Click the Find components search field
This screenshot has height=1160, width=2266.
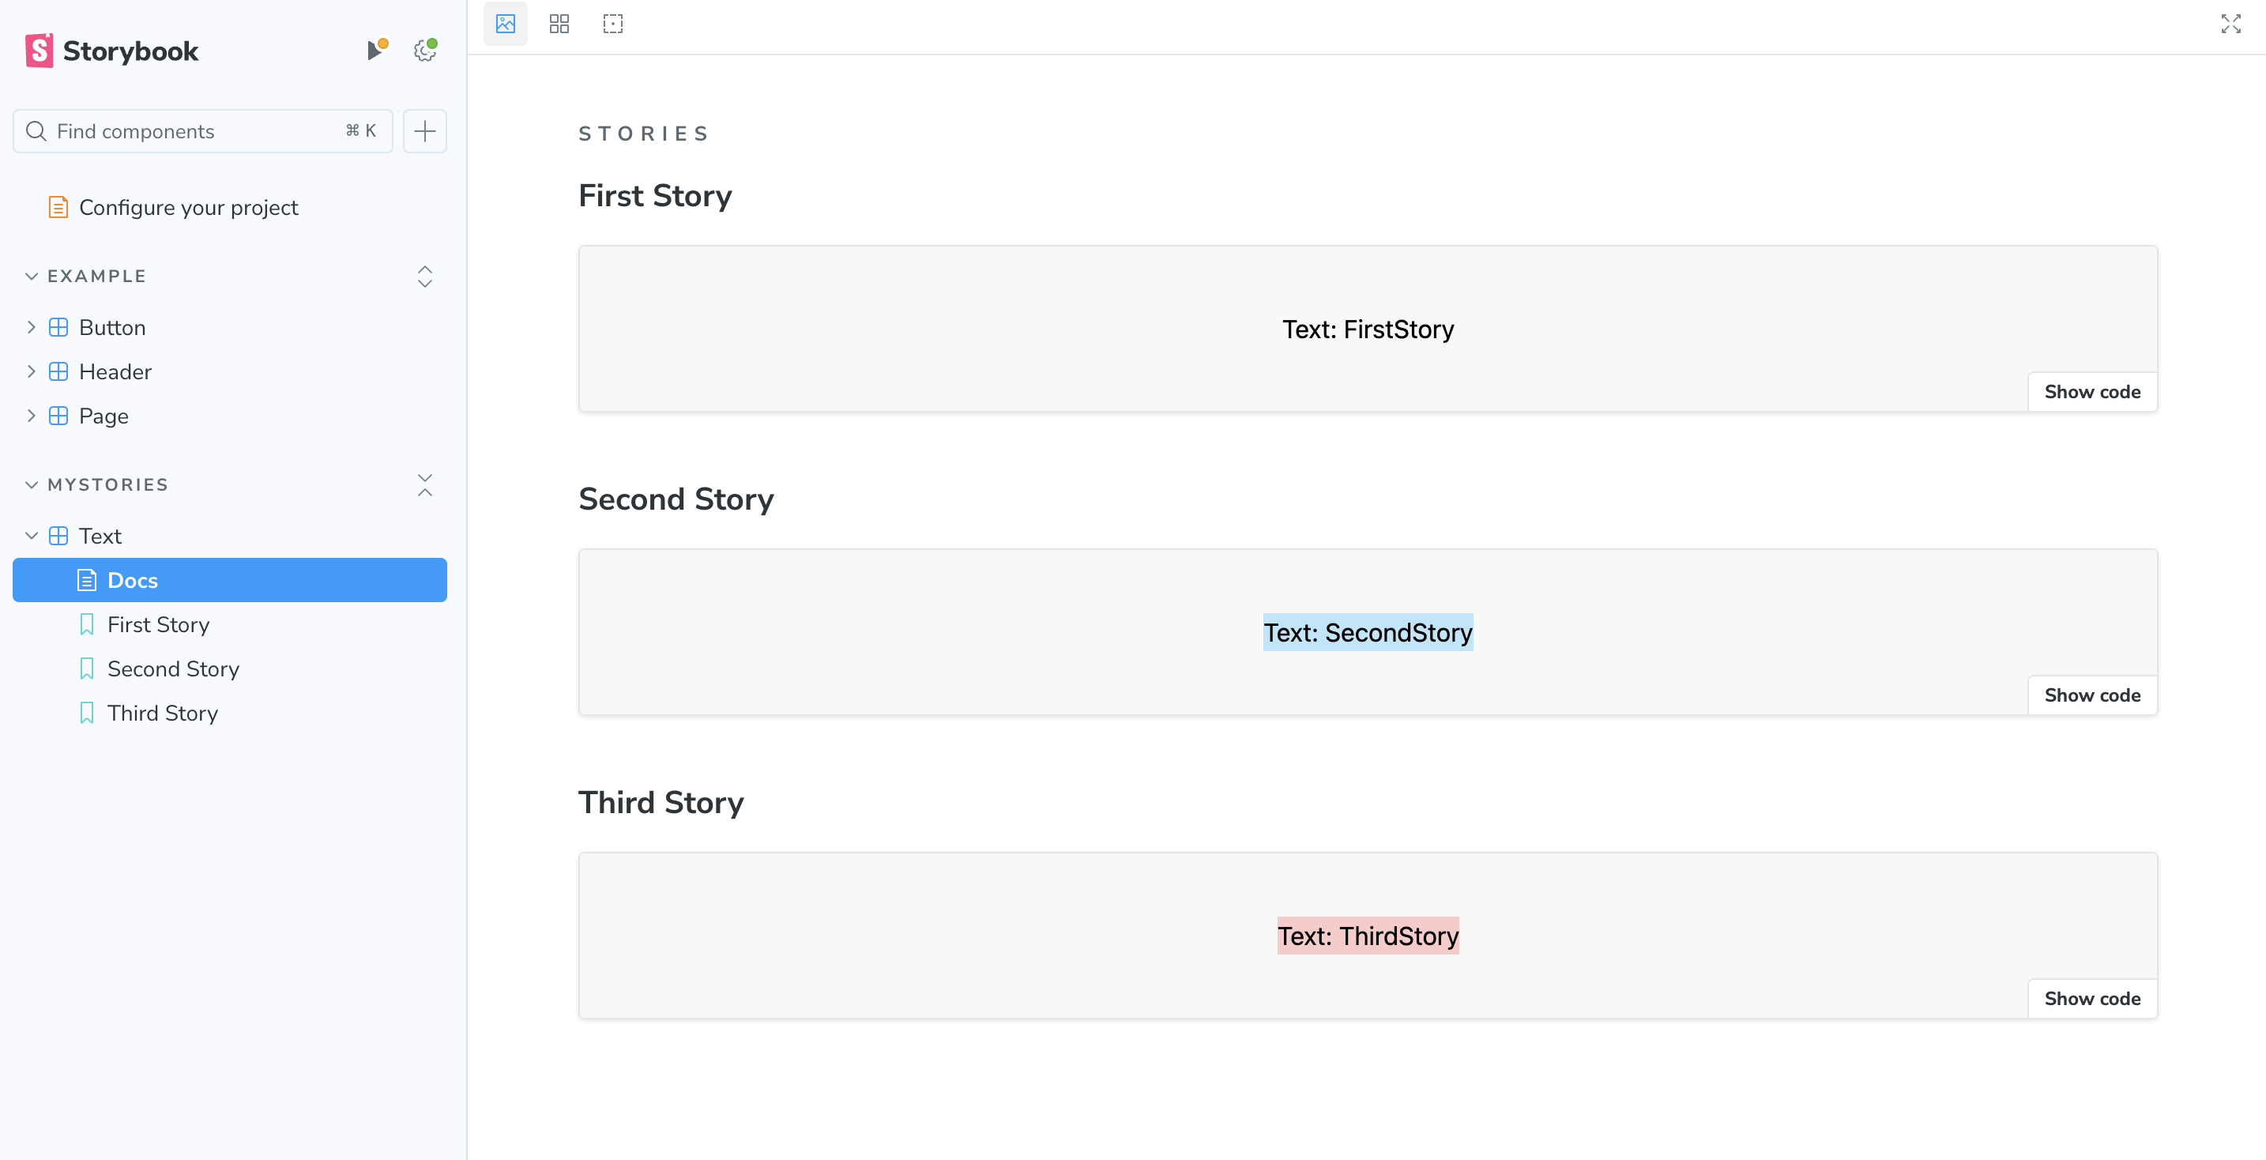(194, 131)
